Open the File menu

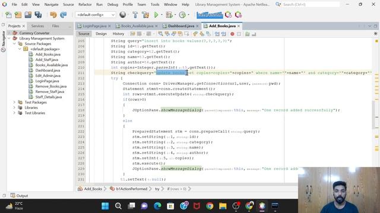[x=14, y=4]
